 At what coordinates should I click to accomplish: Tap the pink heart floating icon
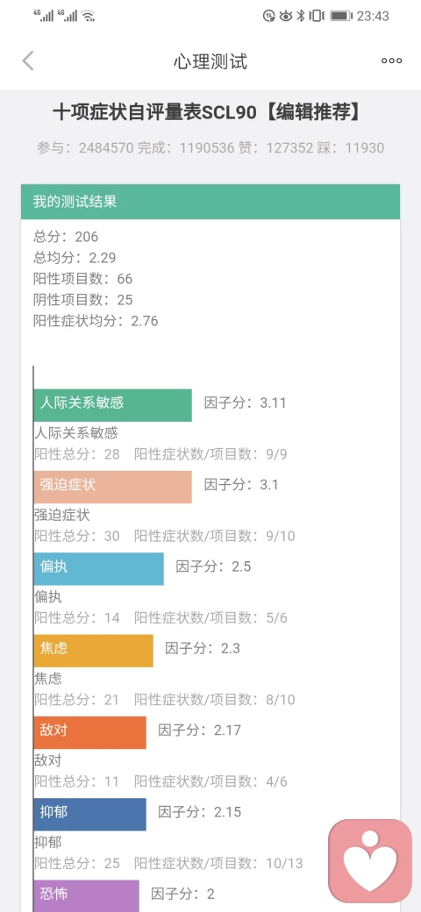tap(370, 861)
